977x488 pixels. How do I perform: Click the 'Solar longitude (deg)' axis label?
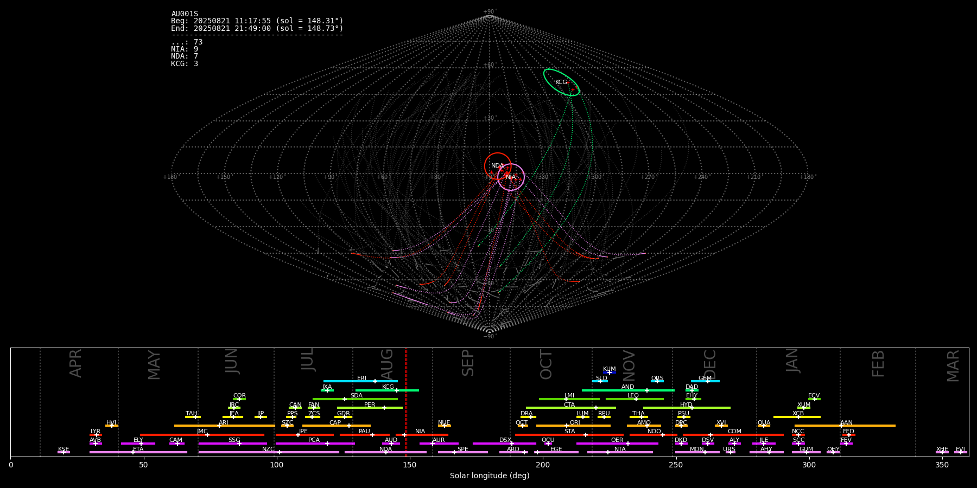[x=490, y=476]
